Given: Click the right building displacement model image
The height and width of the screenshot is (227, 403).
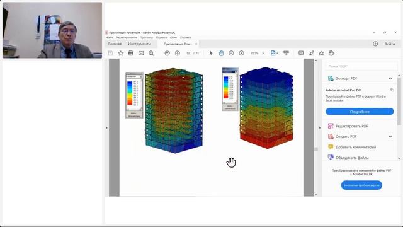Looking at the screenshot, I should (266, 108).
